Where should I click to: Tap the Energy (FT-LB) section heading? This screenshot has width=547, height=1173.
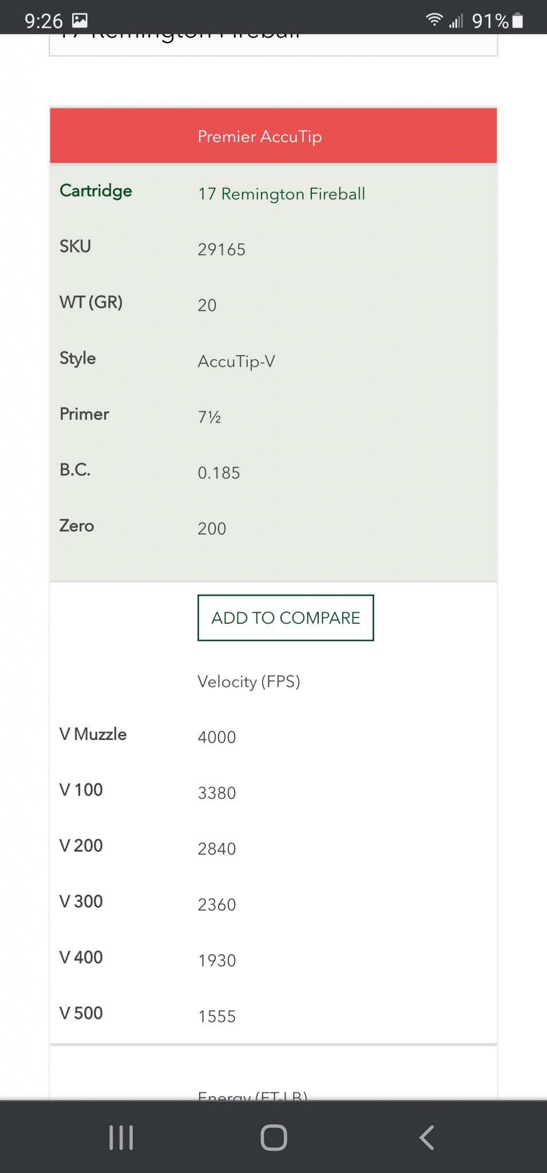[x=252, y=1095]
